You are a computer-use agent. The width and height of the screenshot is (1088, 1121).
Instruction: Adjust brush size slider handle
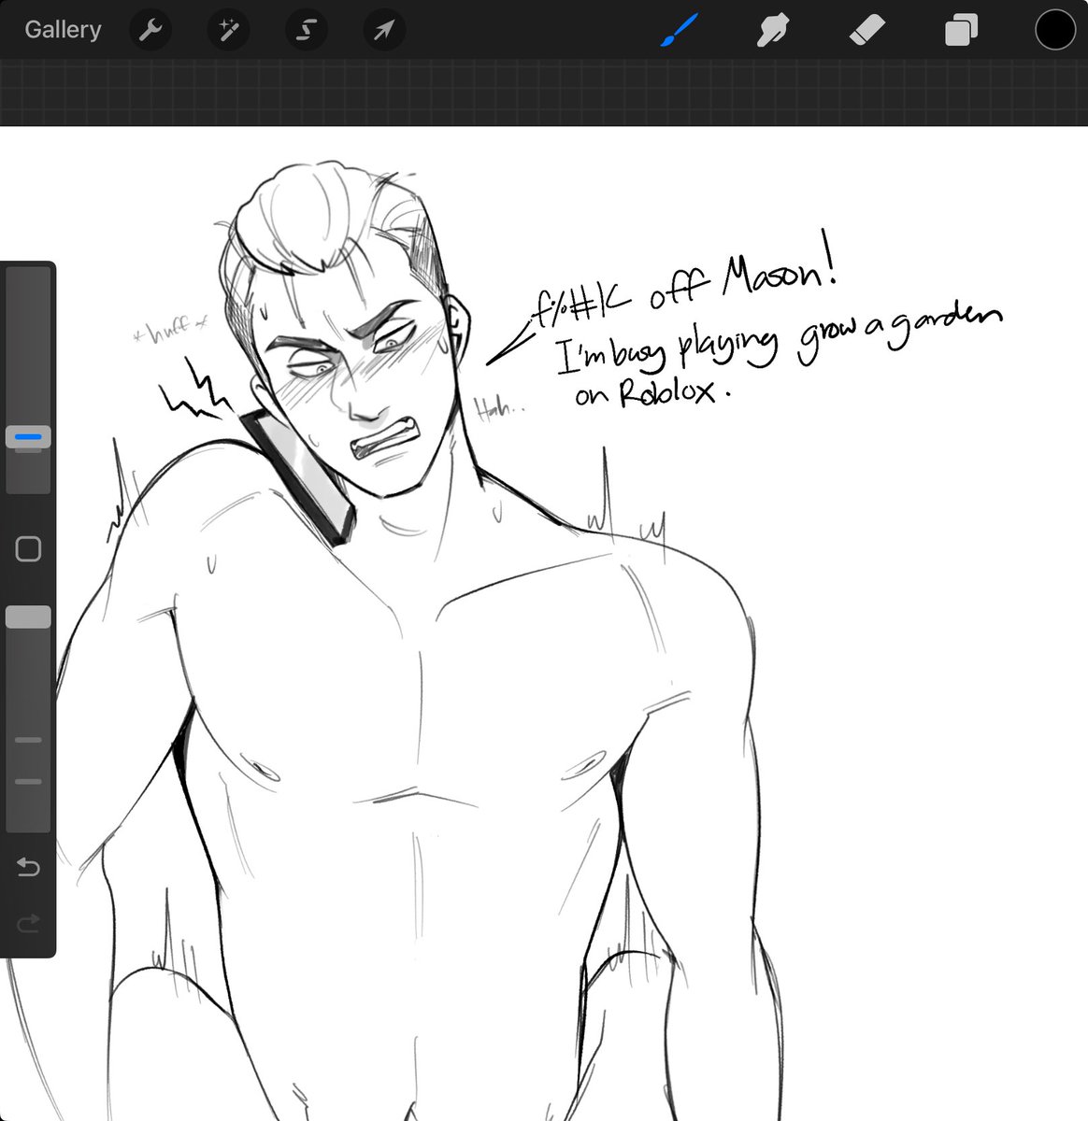point(28,436)
